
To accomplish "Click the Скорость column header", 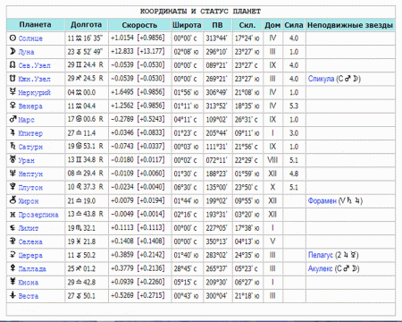I will coord(139,25).
